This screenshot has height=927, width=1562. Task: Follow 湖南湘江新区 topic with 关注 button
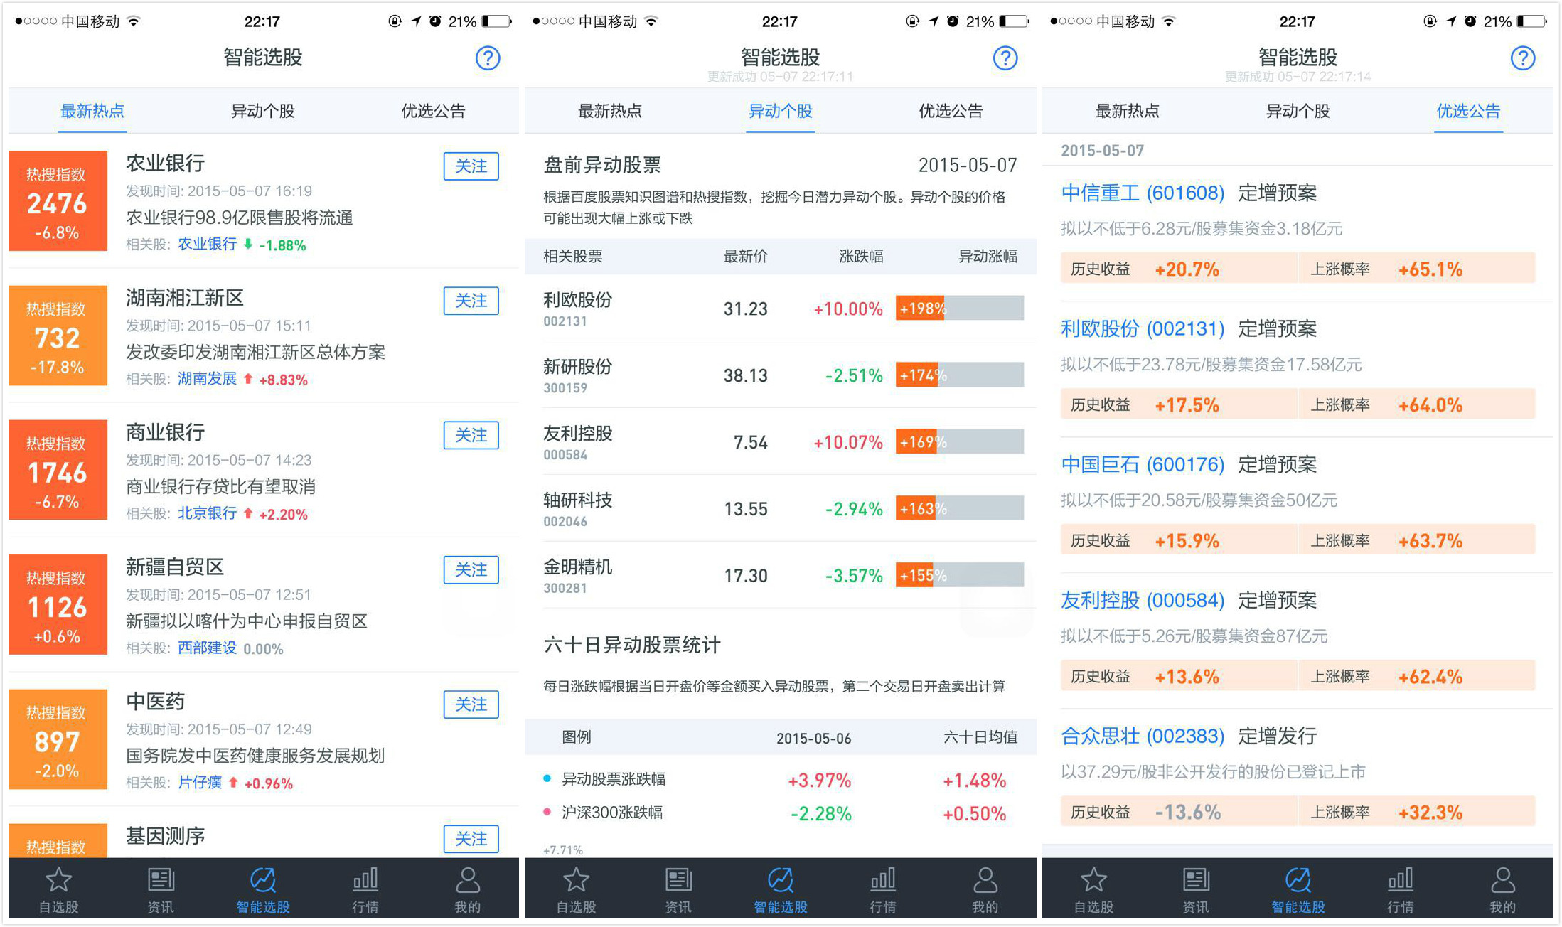[x=471, y=300]
